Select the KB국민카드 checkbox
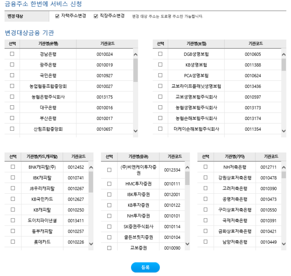291x276 pixels. pos(13,199)
